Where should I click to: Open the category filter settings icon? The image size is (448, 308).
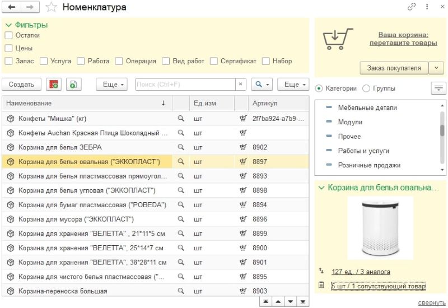pyautogui.click(x=438, y=88)
